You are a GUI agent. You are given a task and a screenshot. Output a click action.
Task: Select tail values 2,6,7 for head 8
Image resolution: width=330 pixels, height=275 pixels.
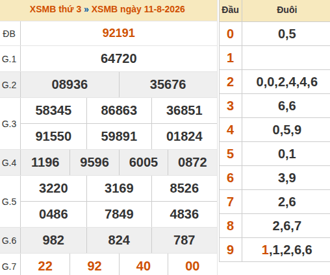tap(287, 226)
